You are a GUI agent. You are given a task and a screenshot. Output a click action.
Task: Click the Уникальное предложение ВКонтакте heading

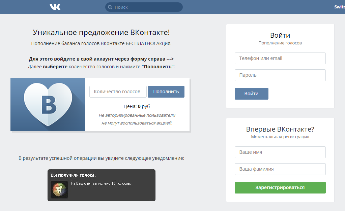[x=101, y=32]
